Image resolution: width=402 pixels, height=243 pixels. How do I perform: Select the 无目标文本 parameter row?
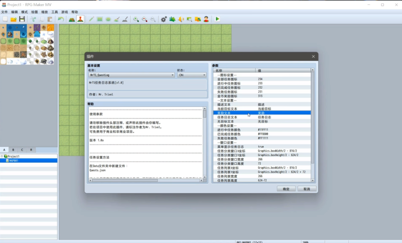[x=262, y=122]
